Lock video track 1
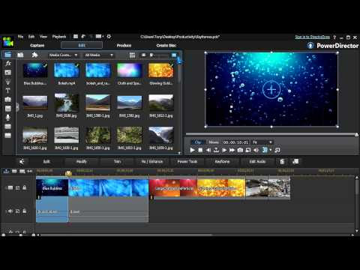 click(x=25, y=187)
